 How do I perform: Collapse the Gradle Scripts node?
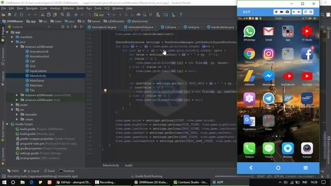(8, 124)
